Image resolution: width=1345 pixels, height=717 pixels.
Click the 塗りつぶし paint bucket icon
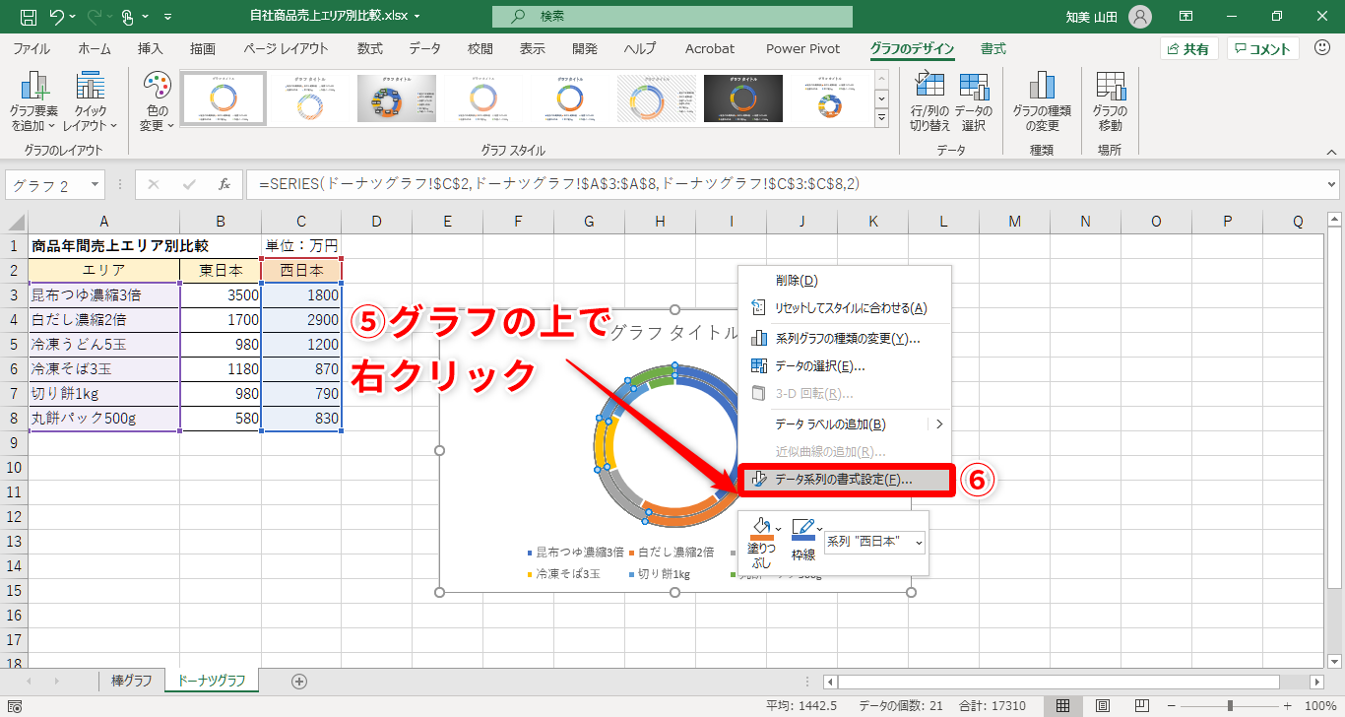(761, 530)
